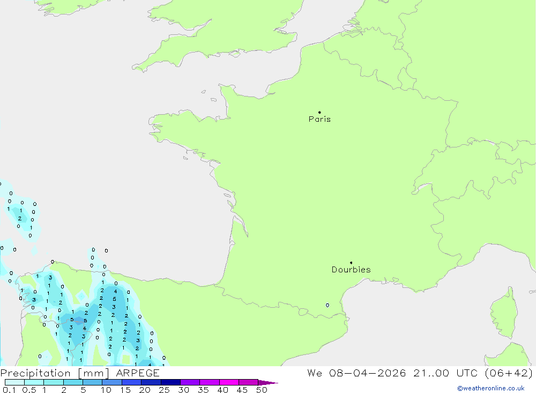Click the 08-04-2026 forecast date text
Viewport: 536px width, 393px height.
(368, 373)
